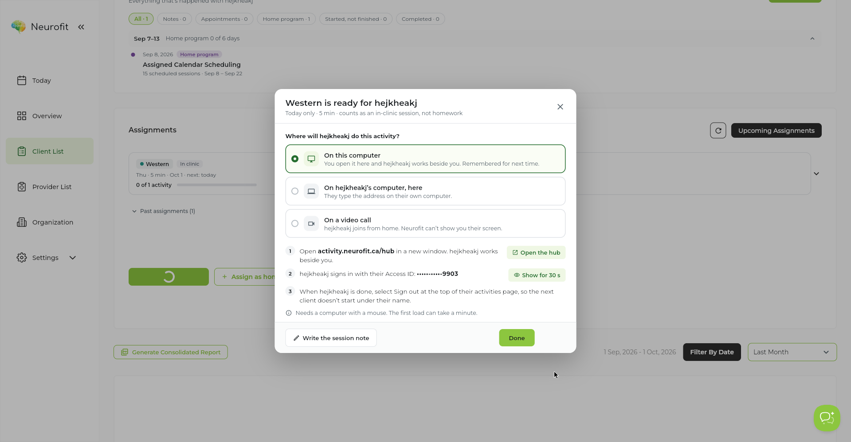Select the All · 1 filter chip
This screenshot has height=442, width=851.
pyautogui.click(x=141, y=19)
